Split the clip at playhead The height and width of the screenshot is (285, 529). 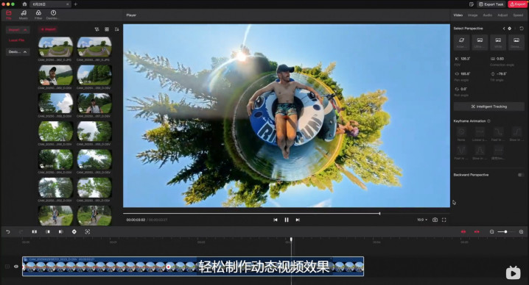point(34,232)
